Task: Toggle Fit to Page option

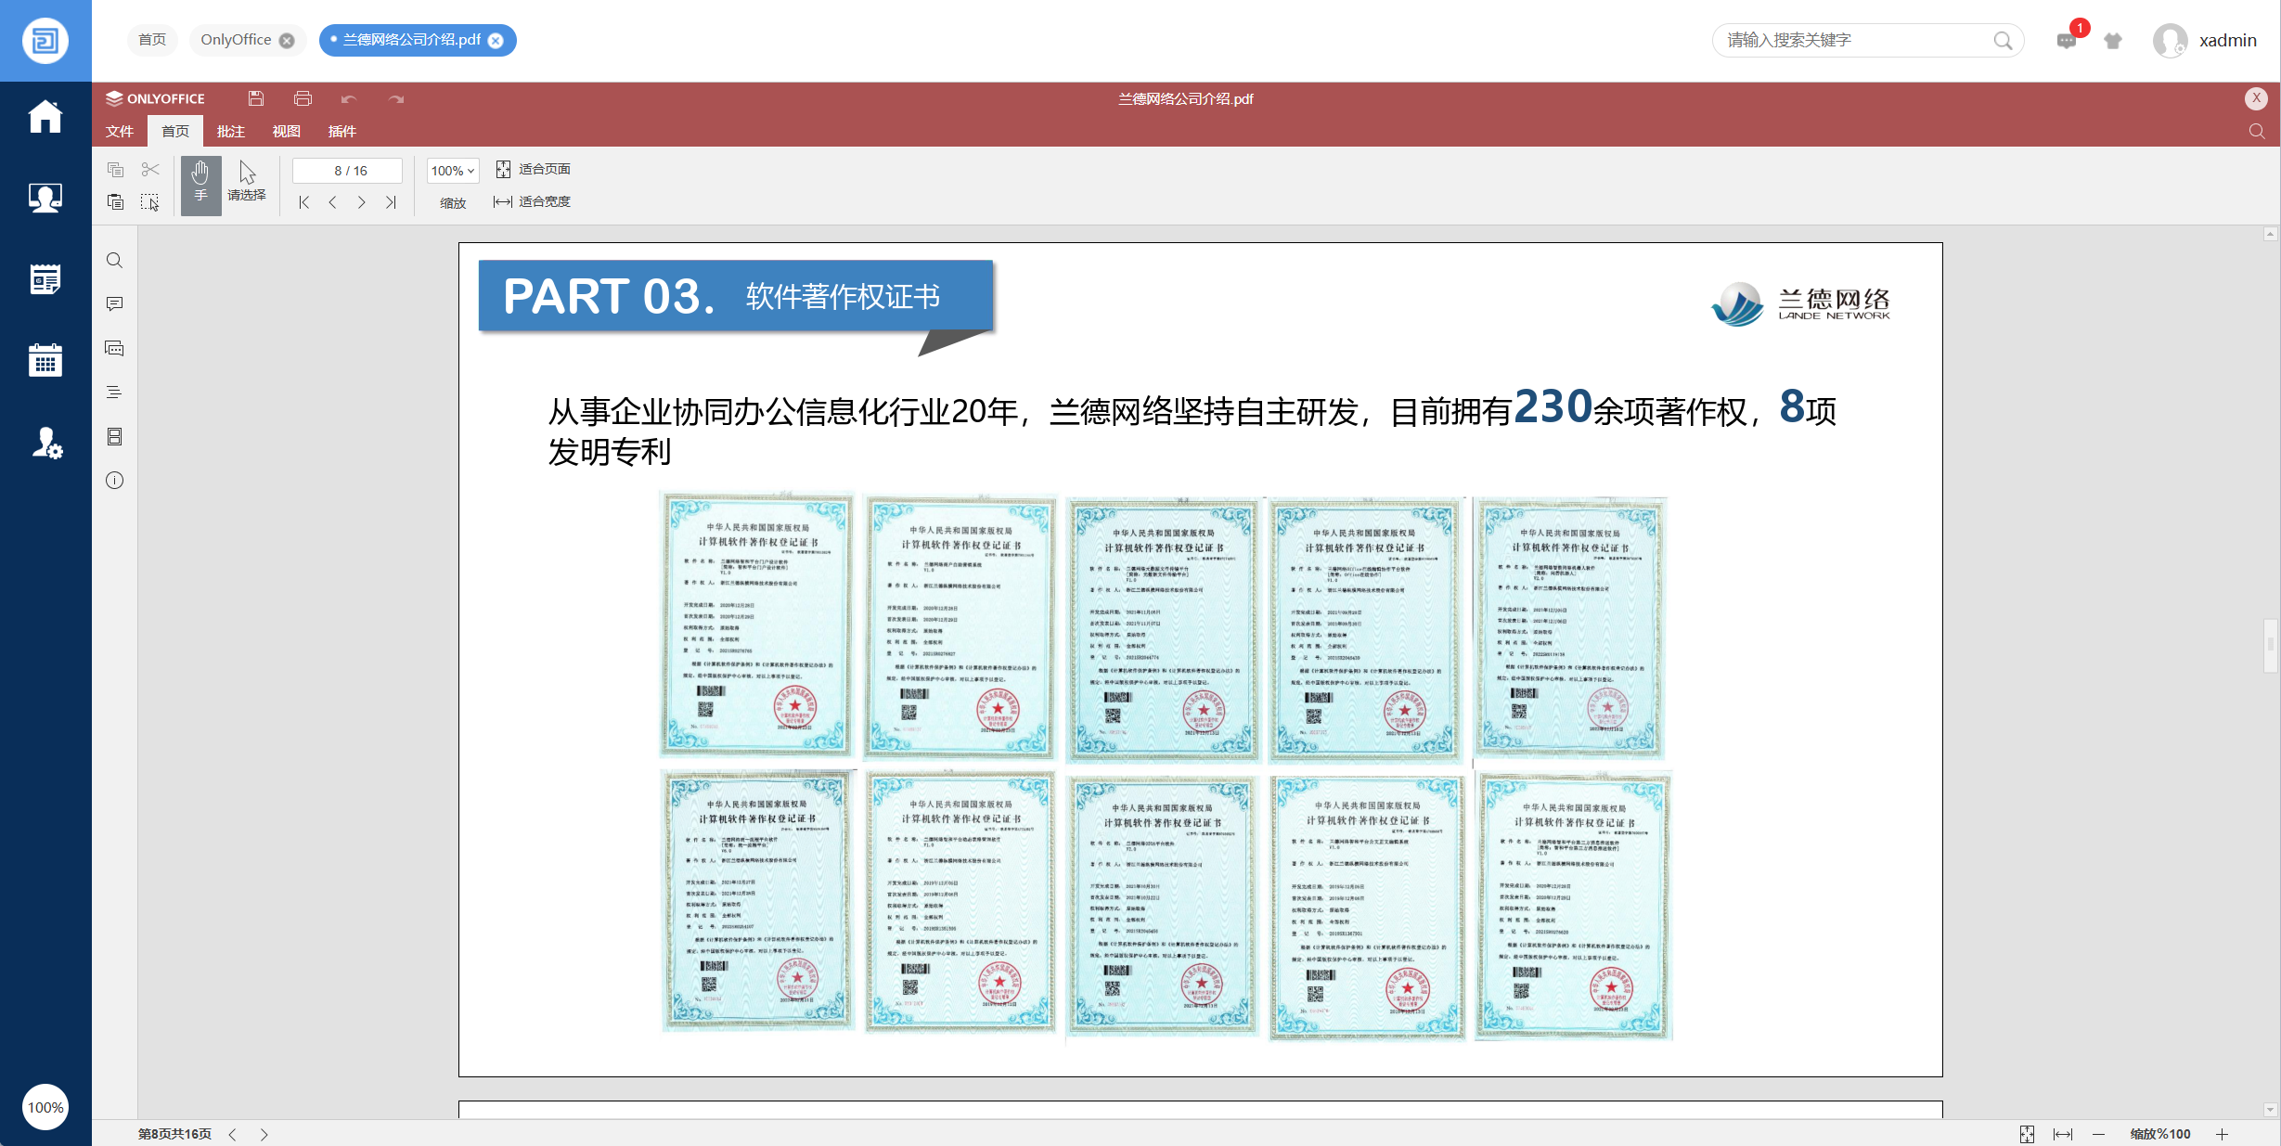Action: point(533,169)
